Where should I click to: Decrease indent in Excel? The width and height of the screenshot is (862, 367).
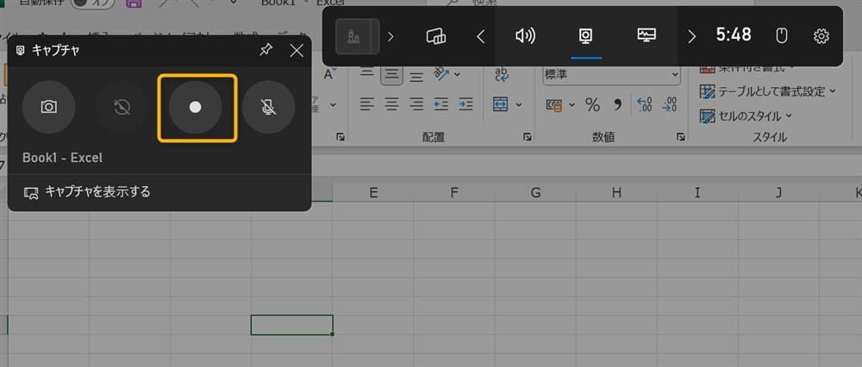[440, 103]
